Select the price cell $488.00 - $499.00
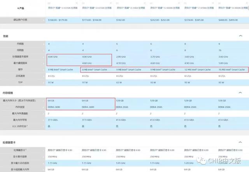The width and height of the screenshot is (249, 172). click(x=228, y=20)
